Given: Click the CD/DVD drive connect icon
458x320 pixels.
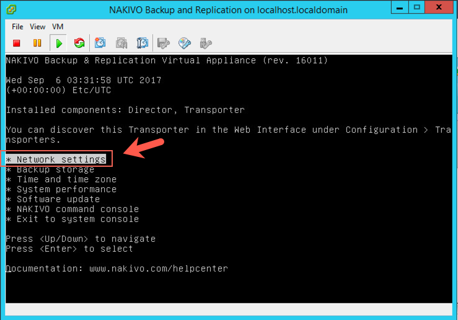Looking at the screenshot, I should coord(185,43).
